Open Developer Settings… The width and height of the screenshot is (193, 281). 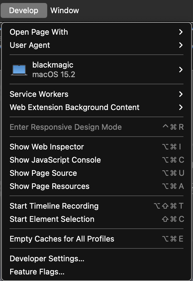pos(47,259)
